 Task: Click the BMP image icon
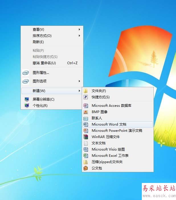86,112
